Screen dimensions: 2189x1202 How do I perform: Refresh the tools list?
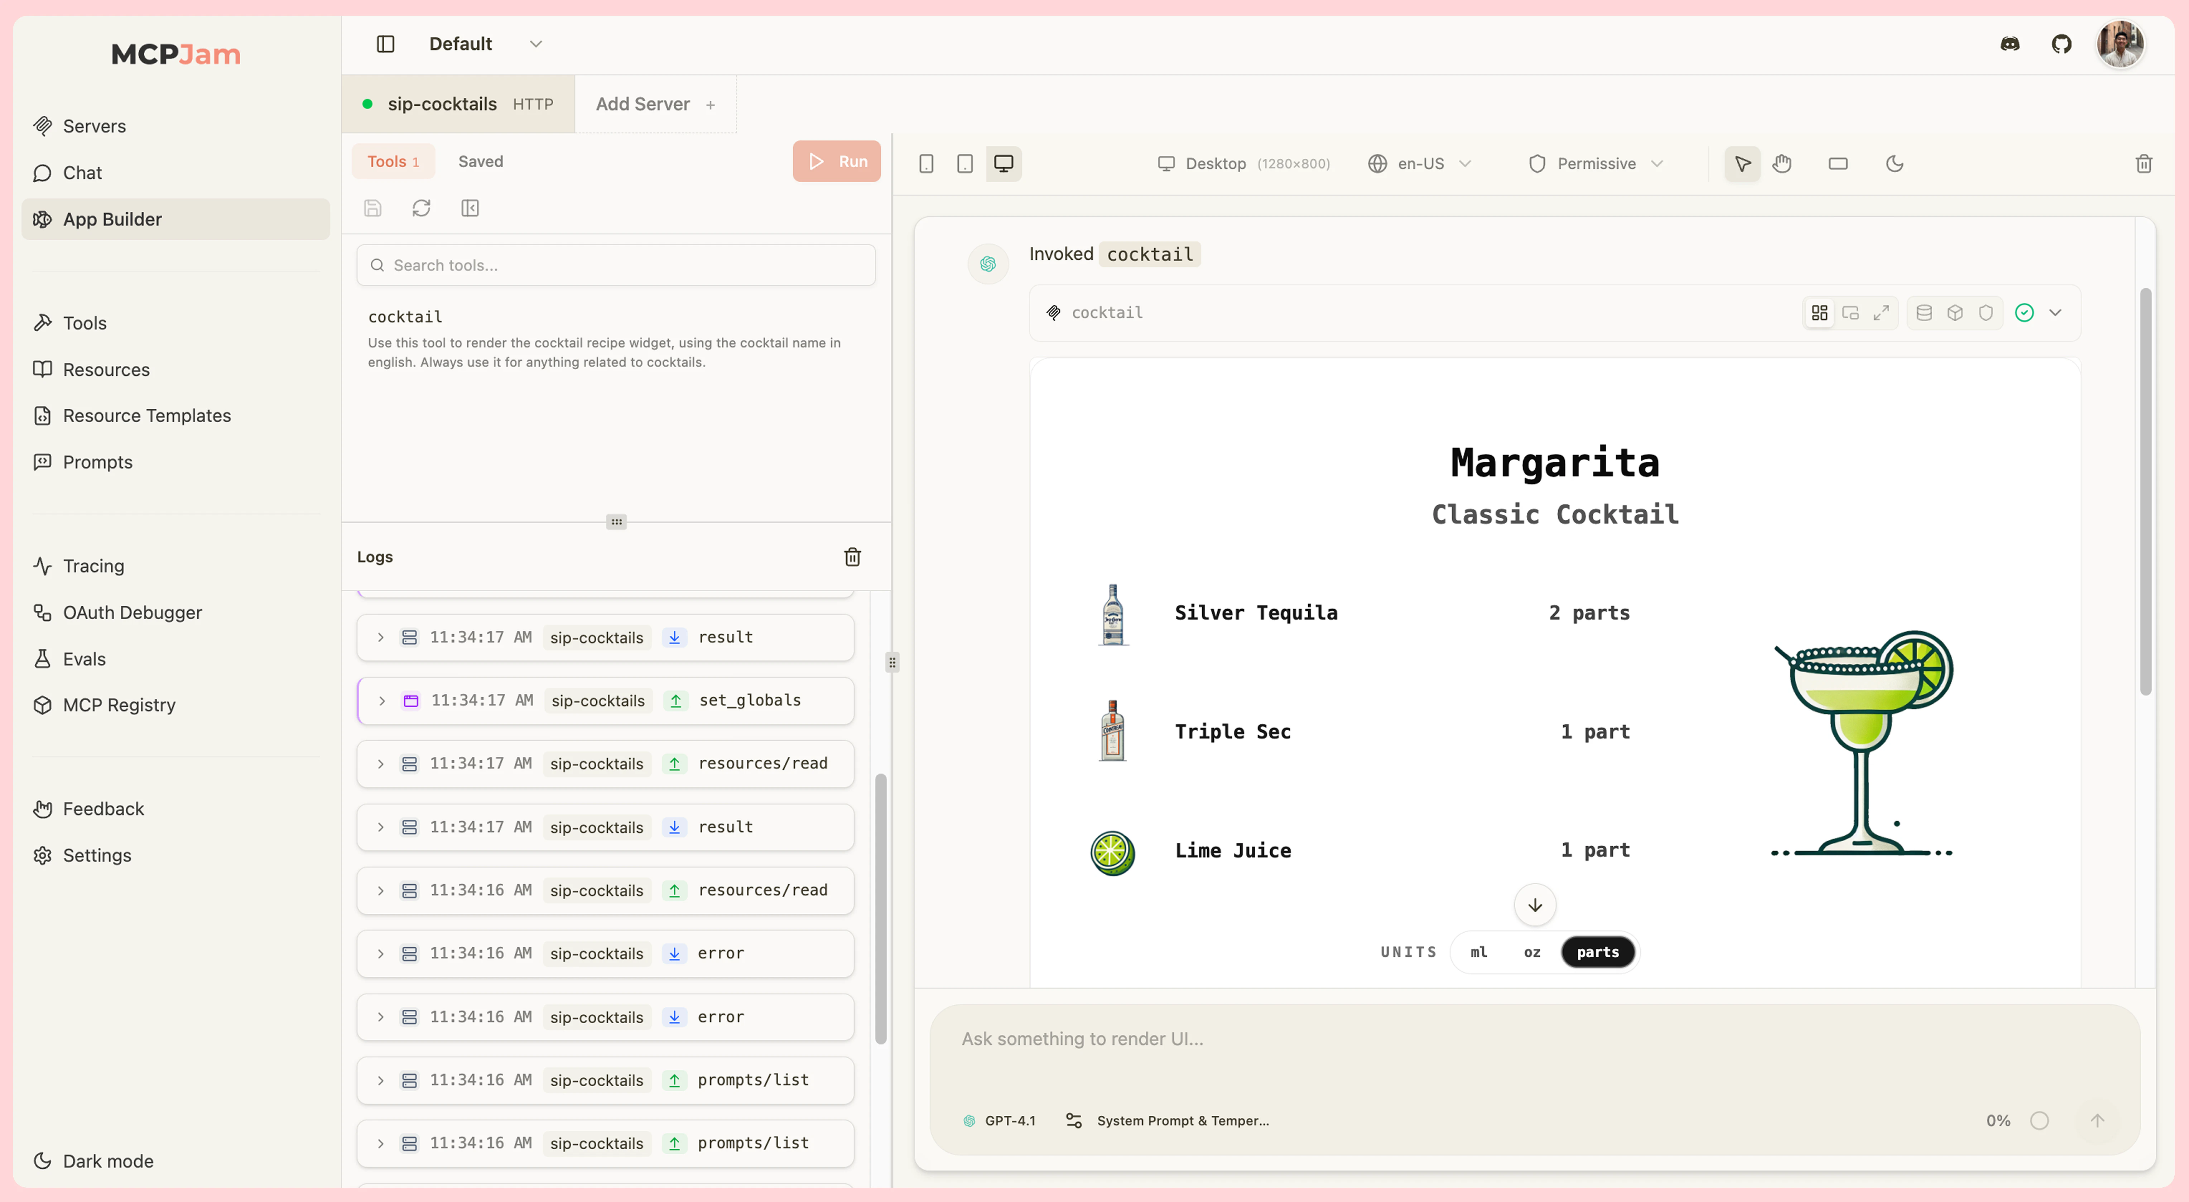422,207
